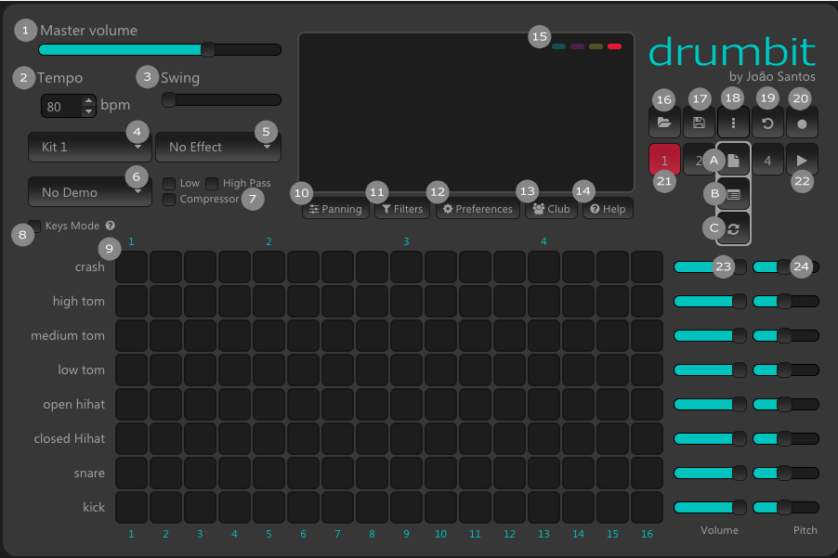Screen dimensions: 838x558
Task: Click the tempo bpm input field
Action: click(62, 106)
